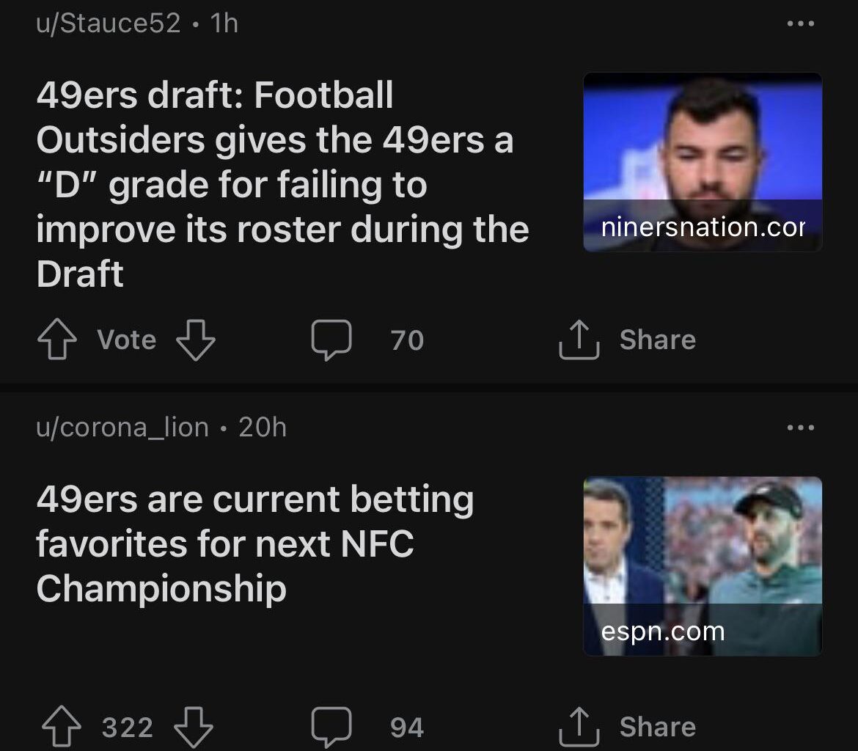
Task: Open comments icon on the draft grade post
Action: tap(331, 341)
